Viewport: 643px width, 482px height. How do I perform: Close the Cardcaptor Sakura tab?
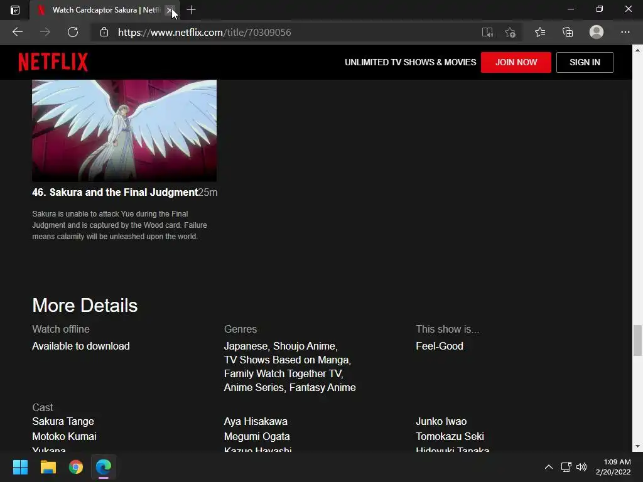170,10
